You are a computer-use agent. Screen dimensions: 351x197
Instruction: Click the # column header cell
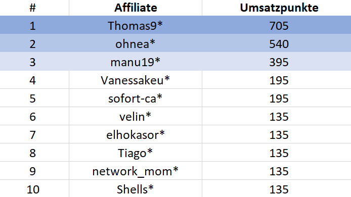tap(33, 8)
